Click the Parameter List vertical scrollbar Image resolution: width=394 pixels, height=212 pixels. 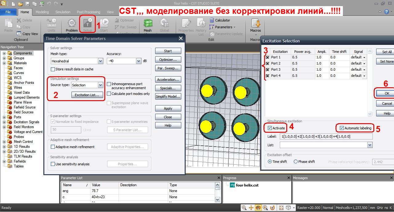[x=218, y=192]
